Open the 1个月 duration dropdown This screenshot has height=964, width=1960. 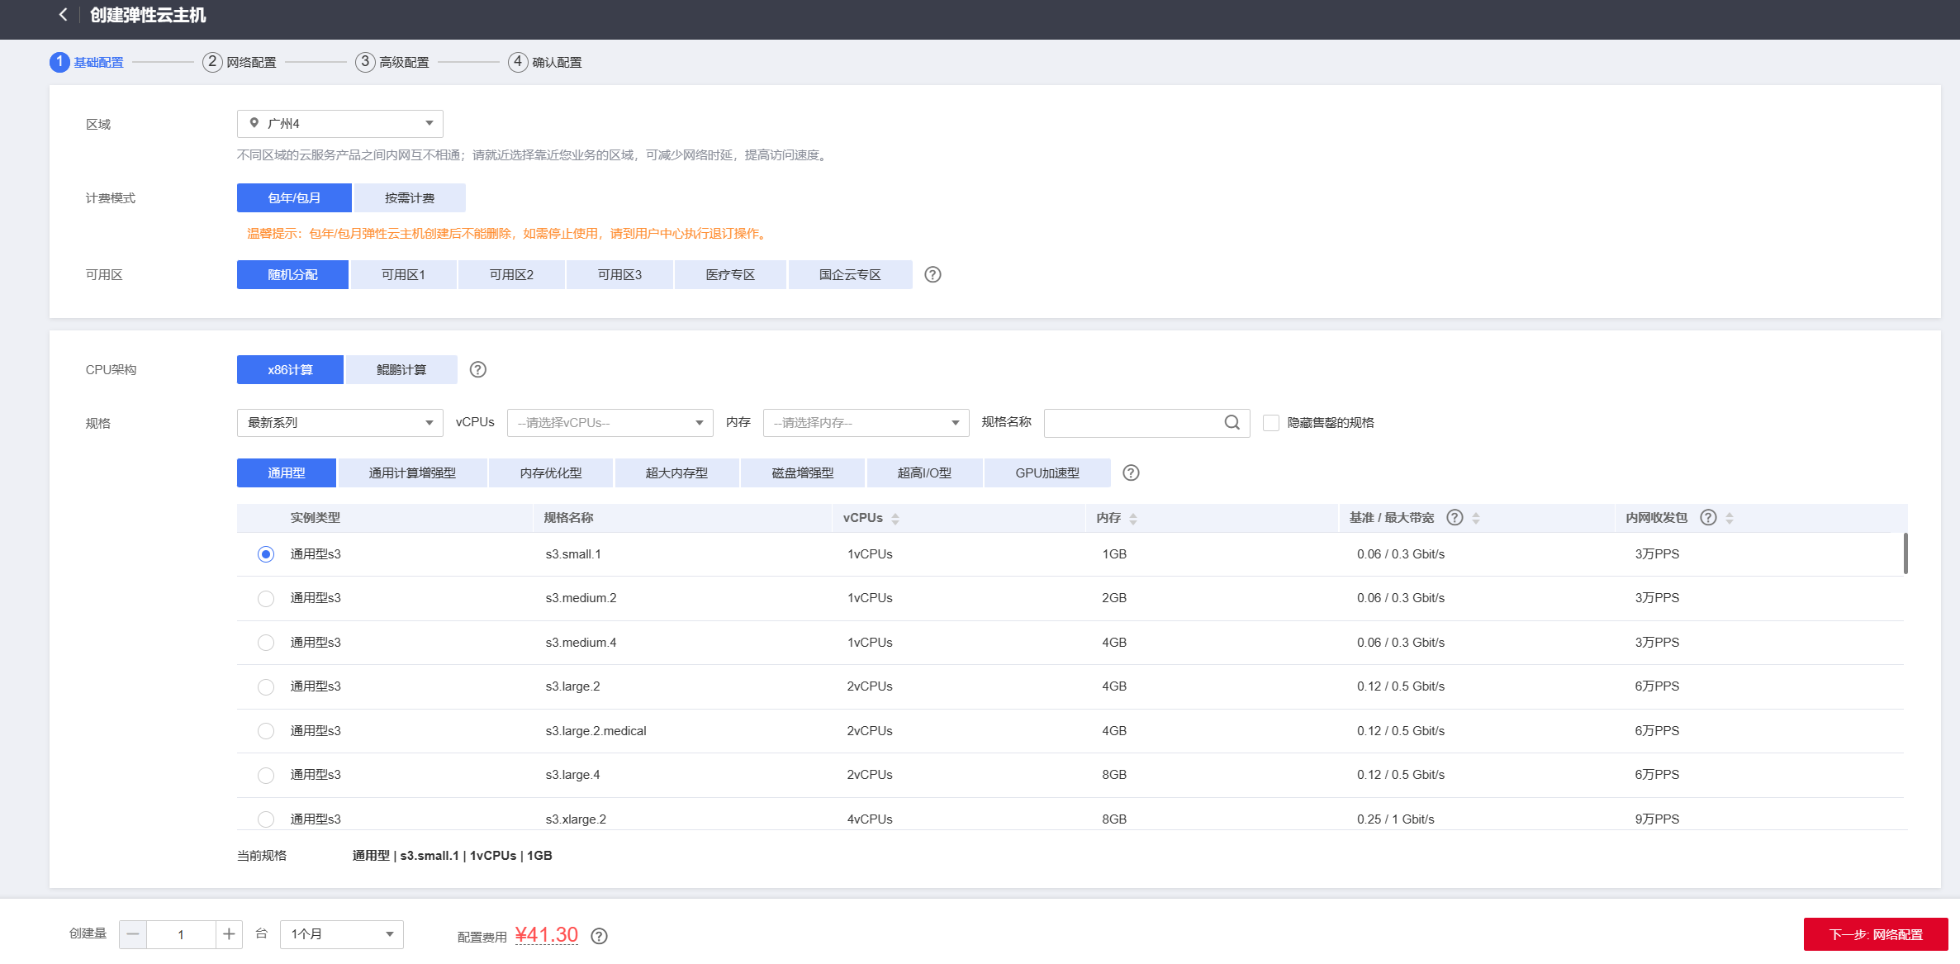[341, 934]
